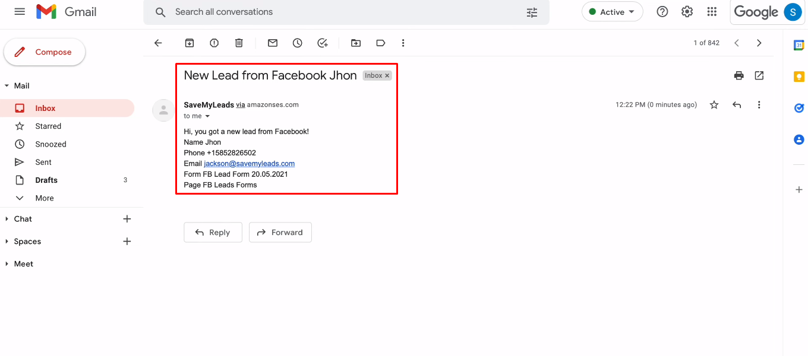Image resolution: width=808 pixels, height=356 pixels.
Task: Click the 12:22 PM timestamp
Action: pyautogui.click(x=656, y=105)
